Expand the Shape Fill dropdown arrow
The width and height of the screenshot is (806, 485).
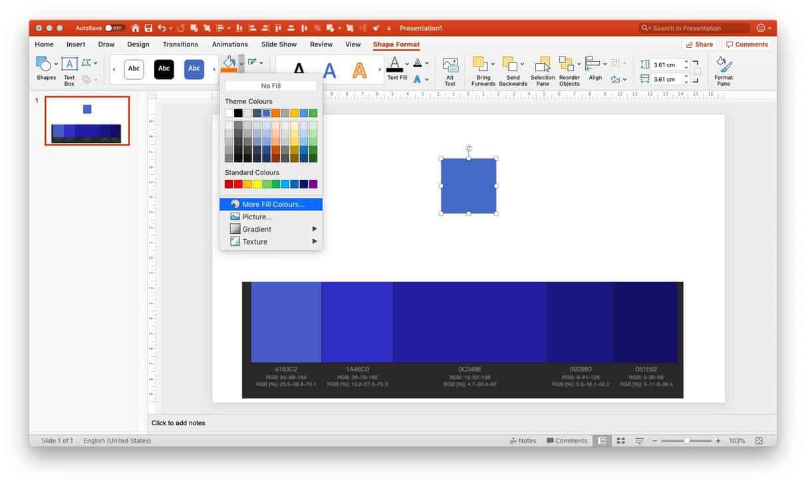pos(241,62)
